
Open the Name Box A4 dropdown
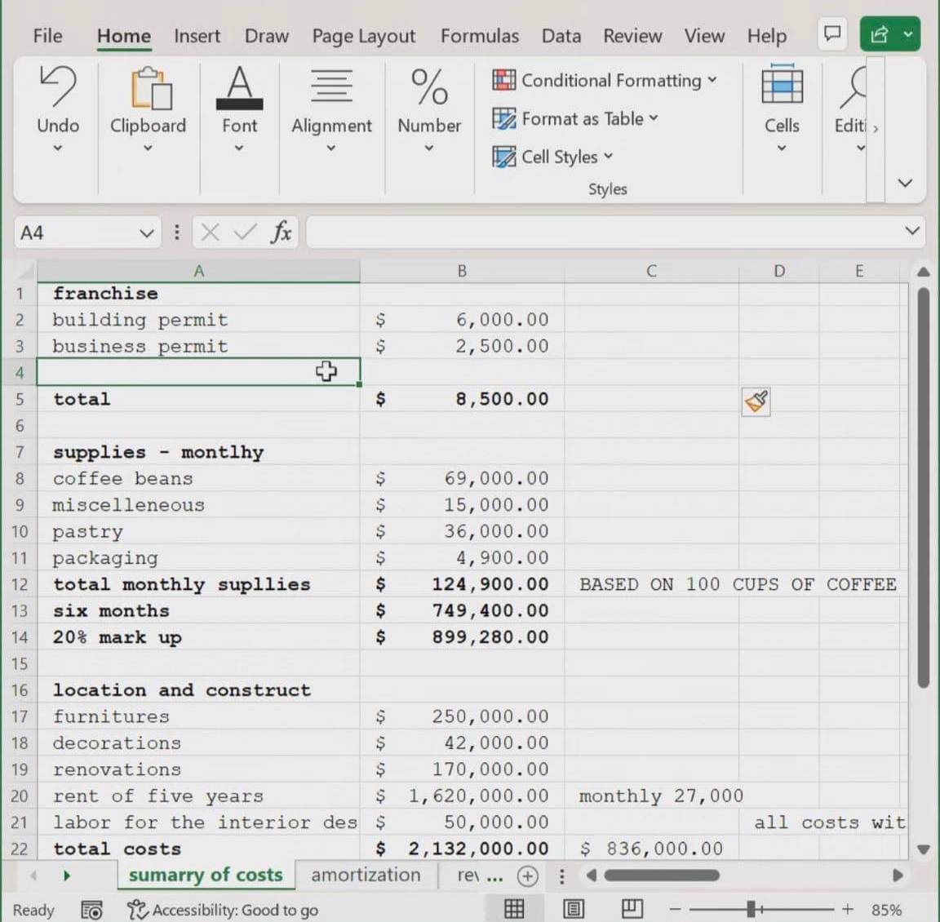point(146,233)
